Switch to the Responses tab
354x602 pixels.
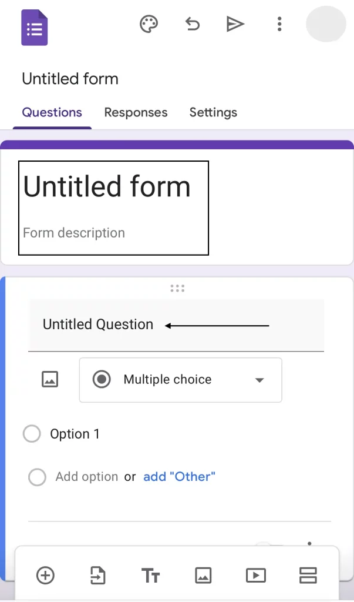tap(136, 112)
